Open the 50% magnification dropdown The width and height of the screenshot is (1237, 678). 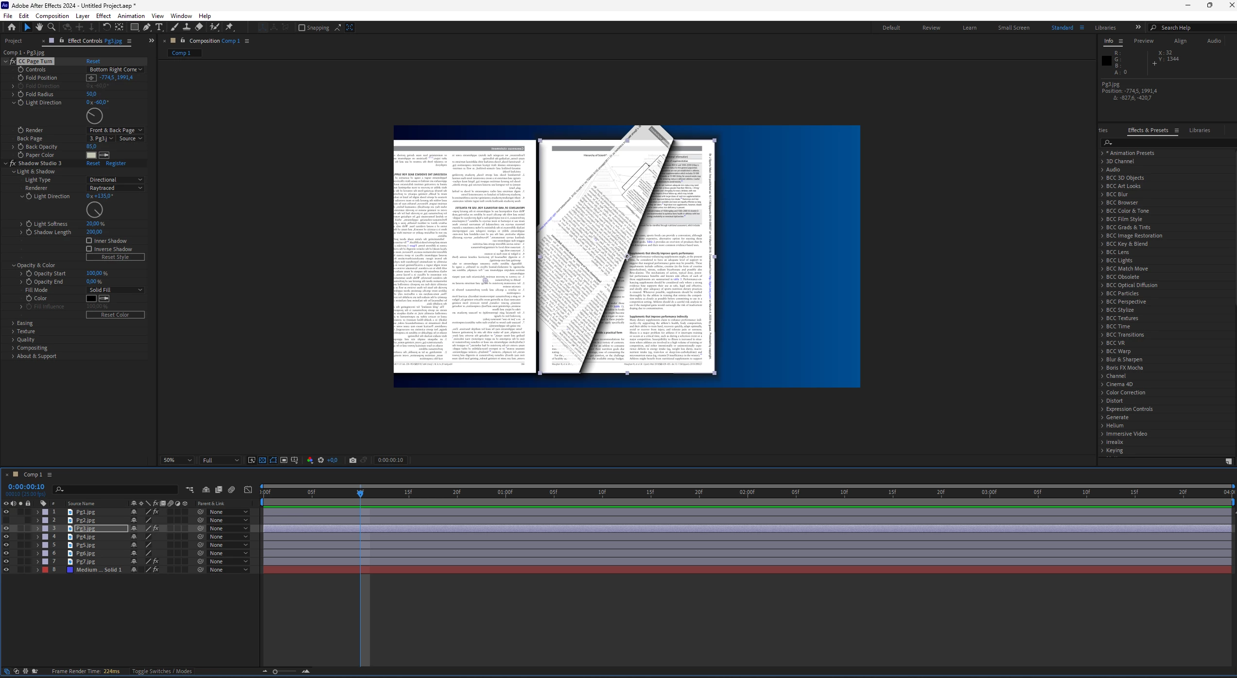(x=177, y=460)
